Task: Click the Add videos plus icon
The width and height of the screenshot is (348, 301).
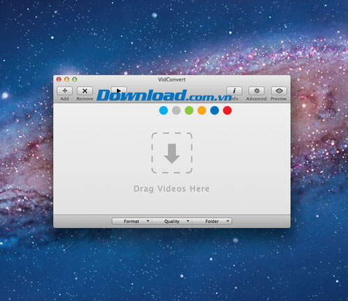Action: tap(65, 91)
